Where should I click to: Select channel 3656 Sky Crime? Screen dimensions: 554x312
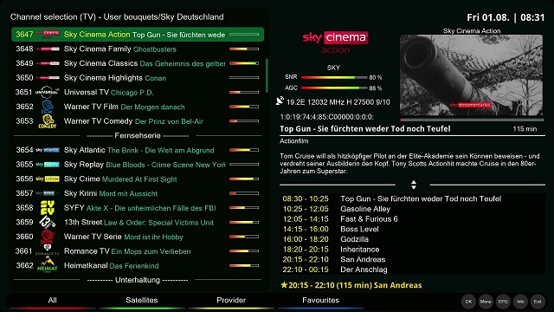[138, 179]
